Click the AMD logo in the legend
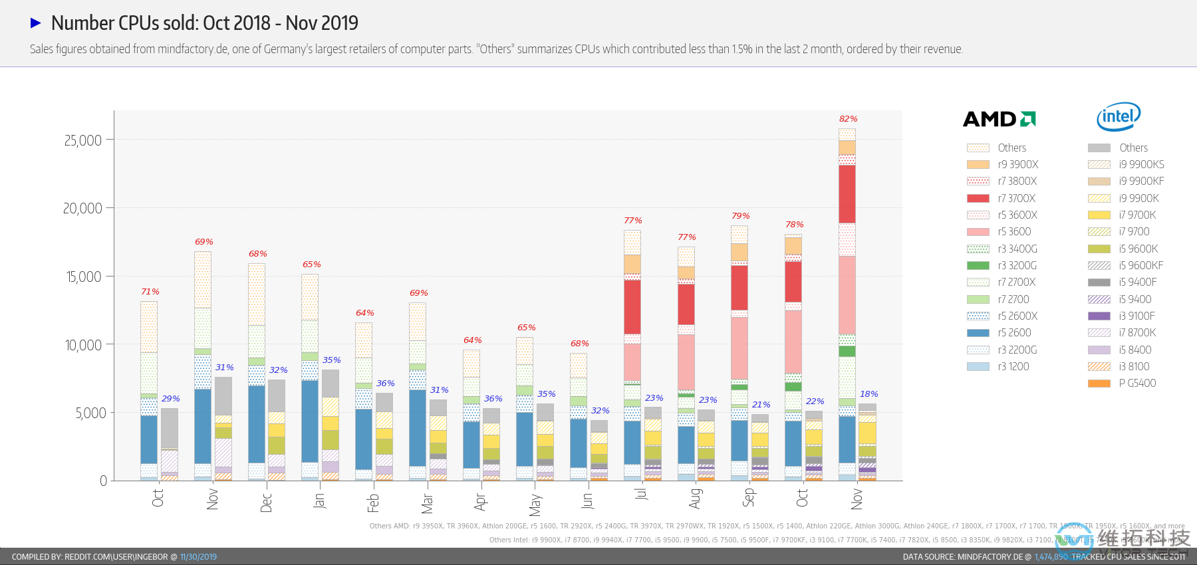Image resolution: width=1197 pixels, height=565 pixels. click(x=999, y=119)
